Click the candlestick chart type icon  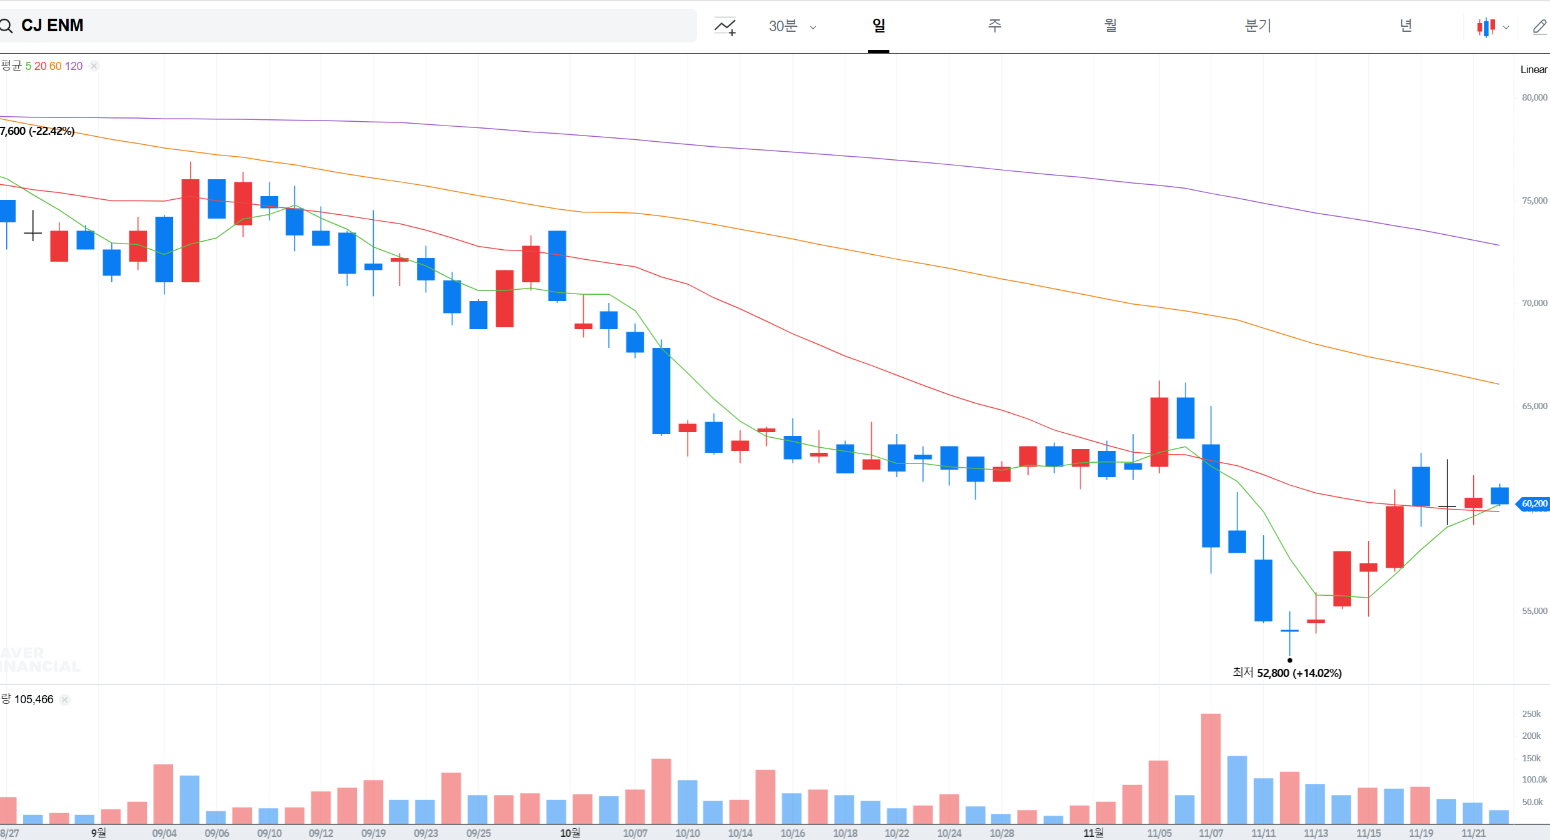pos(1486,27)
